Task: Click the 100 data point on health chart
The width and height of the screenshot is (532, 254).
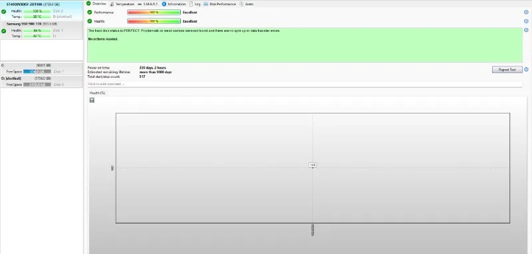Action: click(x=313, y=165)
